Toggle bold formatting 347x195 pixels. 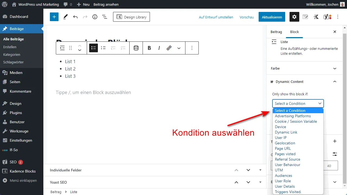[x=149, y=48]
